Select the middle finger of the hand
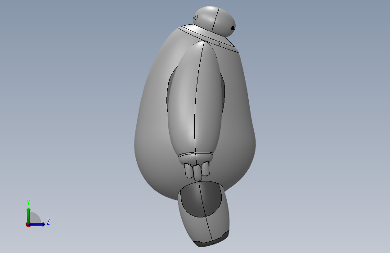Viewport: 390px width, 253px height. tap(198, 172)
